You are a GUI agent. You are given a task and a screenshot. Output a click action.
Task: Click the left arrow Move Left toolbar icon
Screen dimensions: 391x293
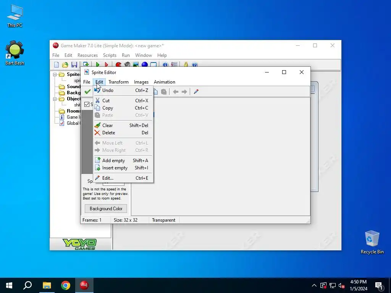tap(176, 92)
